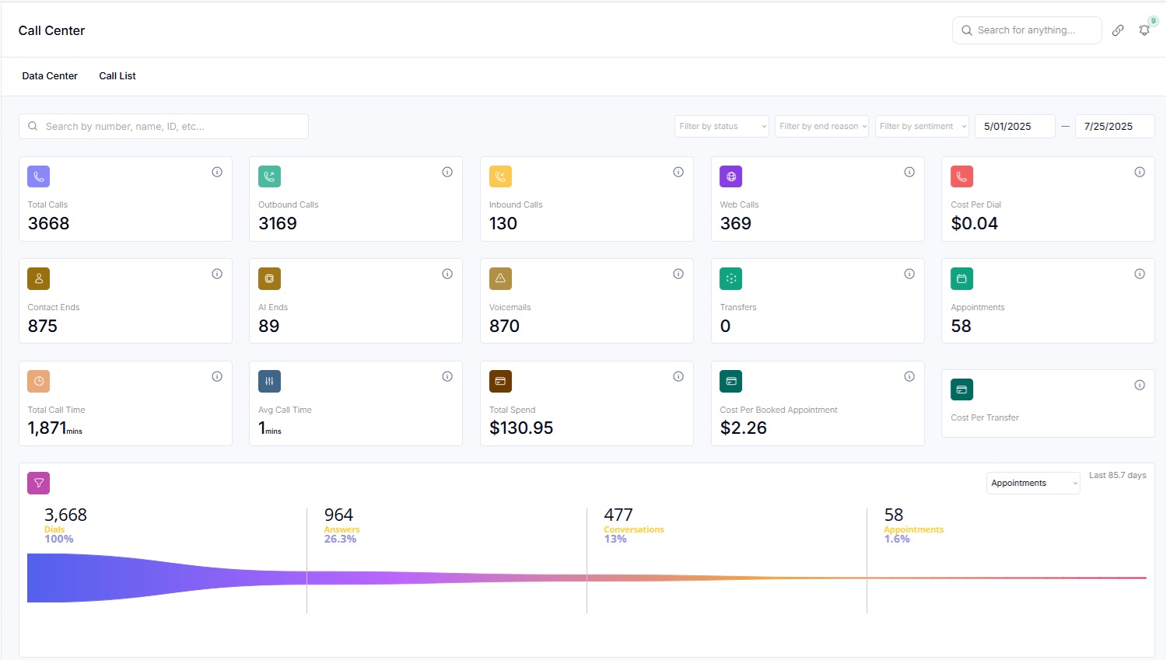Show info for Total Call Time card
Screen dimensions: 1166x660
coord(217,376)
